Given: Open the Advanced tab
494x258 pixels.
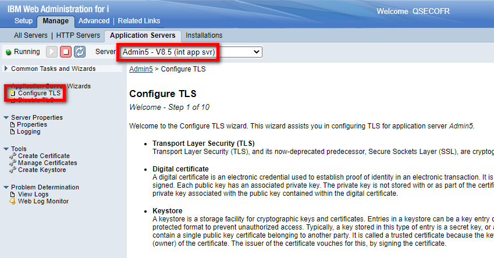Looking at the screenshot, I should (94, 21).
